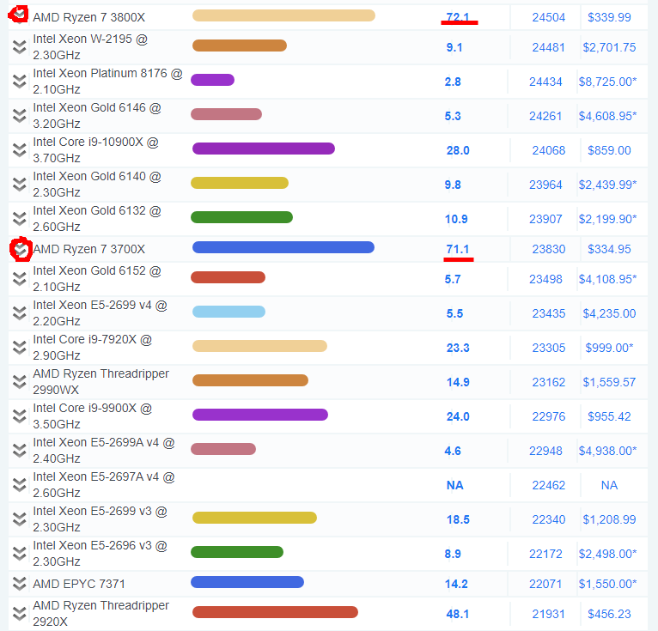658x631 pixels.
Task: Expand the Intel Xeon W-2195 row chevron
Action: point(19,47)
